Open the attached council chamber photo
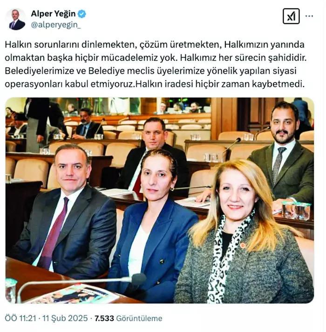This screenshot has height=332, width=326. 160,200
